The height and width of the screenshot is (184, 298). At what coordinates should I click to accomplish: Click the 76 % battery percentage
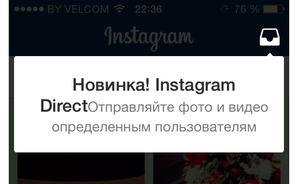point(247,9)
